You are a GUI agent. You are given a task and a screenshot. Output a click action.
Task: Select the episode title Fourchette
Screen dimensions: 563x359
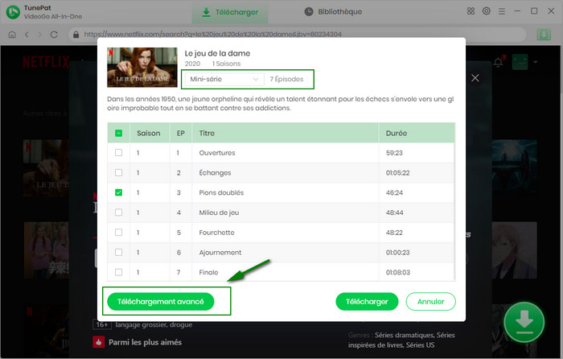point(216,233)
